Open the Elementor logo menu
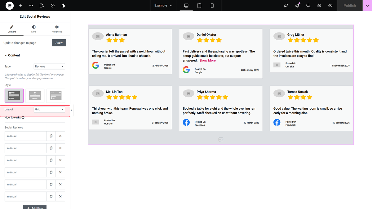The image size is (372, 209). tap(10, 6)
